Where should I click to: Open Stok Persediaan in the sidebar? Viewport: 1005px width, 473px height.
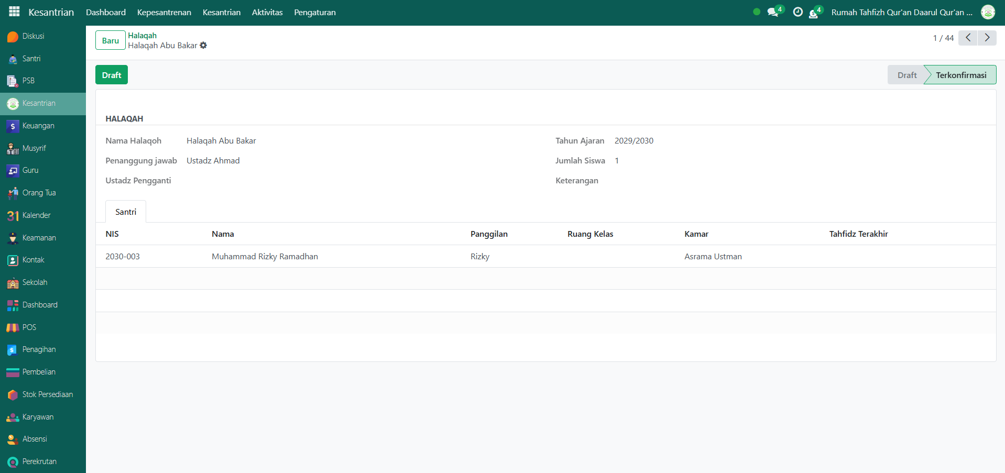pyautogui.click(x=47, y=394)
